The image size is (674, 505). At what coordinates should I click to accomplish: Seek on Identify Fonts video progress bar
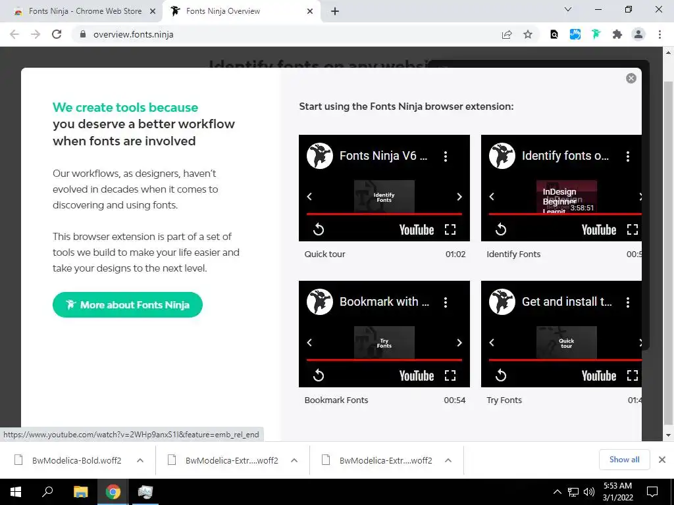565,214
